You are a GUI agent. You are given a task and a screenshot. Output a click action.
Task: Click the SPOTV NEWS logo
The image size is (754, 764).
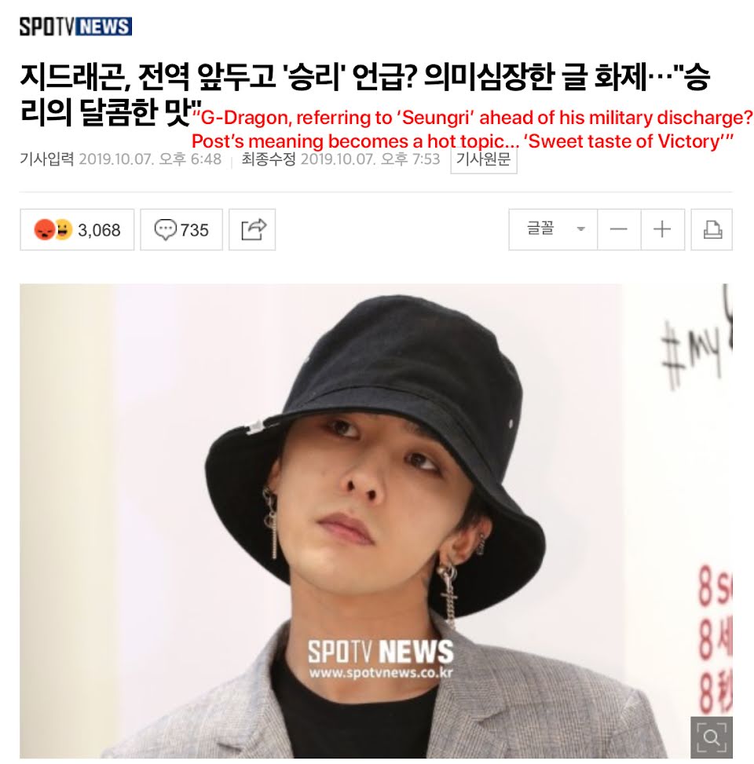[75, 27]
